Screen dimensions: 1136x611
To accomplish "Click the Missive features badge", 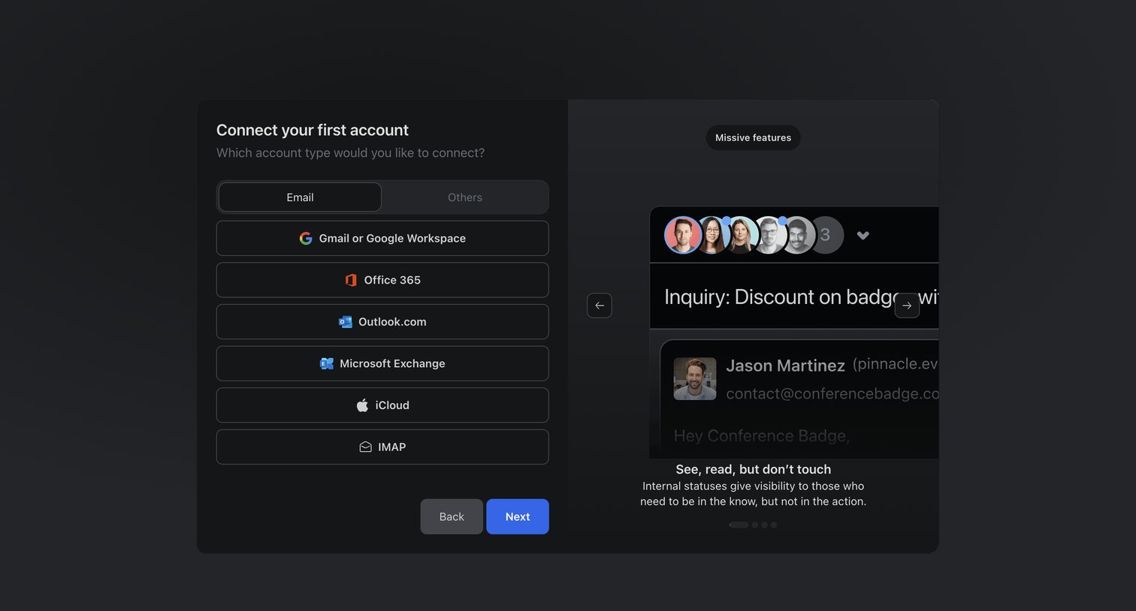I will (753, 137).
